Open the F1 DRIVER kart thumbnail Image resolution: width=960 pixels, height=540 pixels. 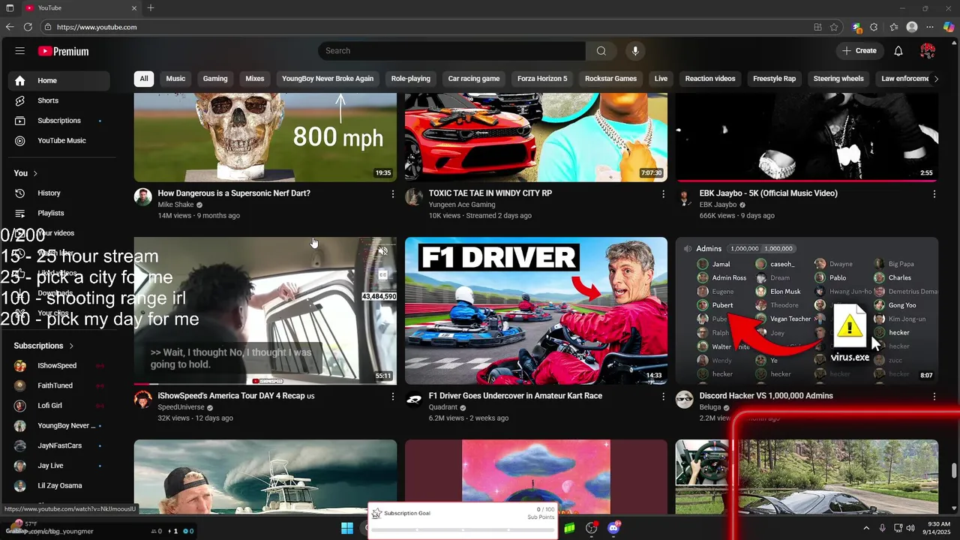click(536, 310)
